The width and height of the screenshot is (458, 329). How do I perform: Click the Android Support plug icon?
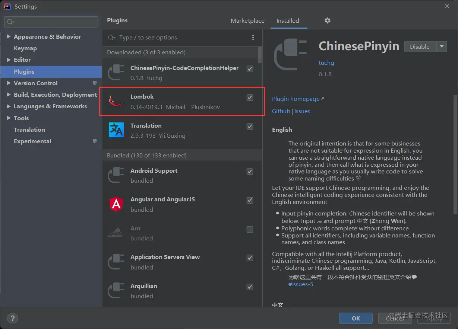point(116,175)
